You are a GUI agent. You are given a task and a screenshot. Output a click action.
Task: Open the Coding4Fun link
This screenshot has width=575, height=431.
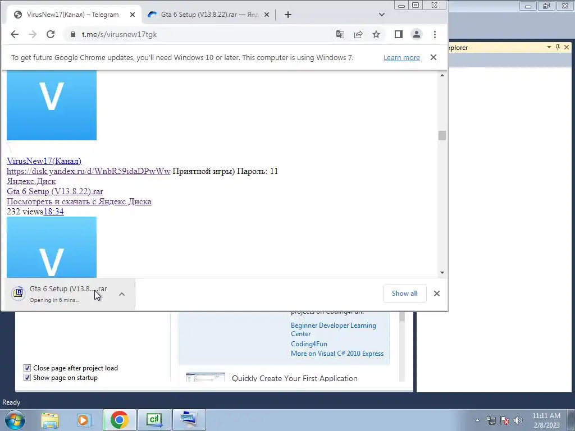coord(309,344)
